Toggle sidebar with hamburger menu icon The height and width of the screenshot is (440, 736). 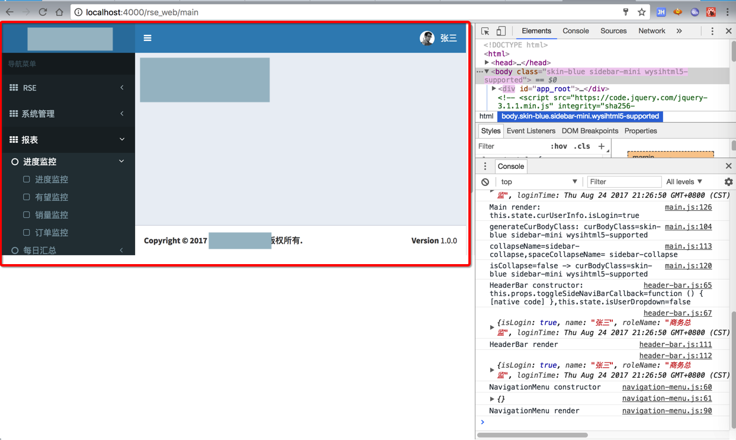click(x=147, y=38)
